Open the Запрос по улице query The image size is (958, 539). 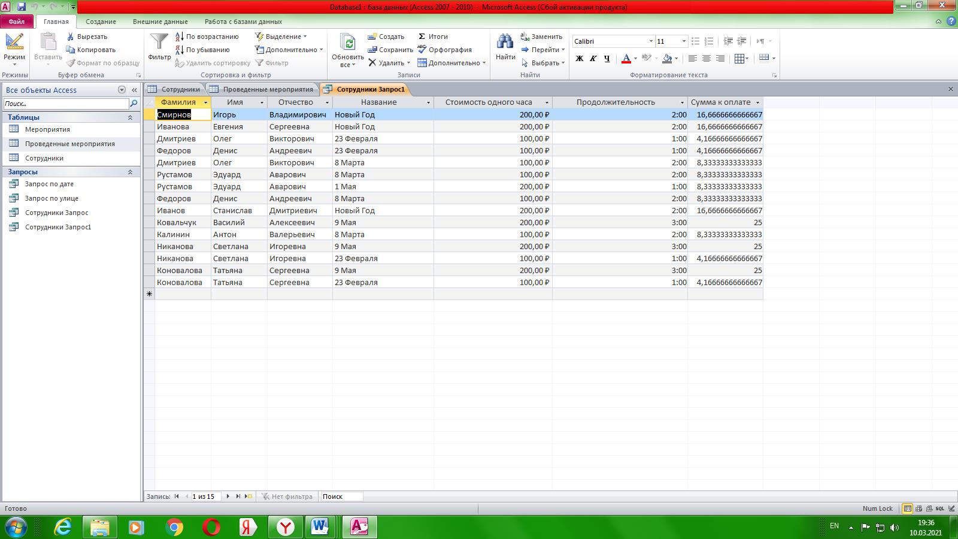point(51,198)
